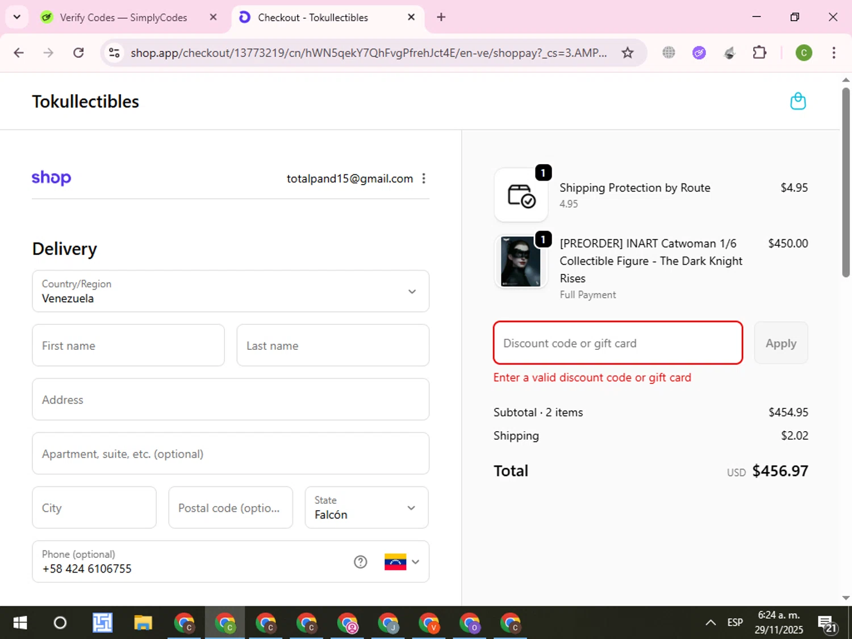Open the shopping bag cart icon
The height and width of the screenshot is (639, 852).
click(x=798, y=101)
